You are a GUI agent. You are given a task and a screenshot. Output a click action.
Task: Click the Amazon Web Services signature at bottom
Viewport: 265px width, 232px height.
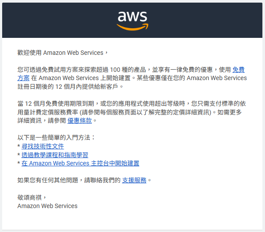[47, 206]
